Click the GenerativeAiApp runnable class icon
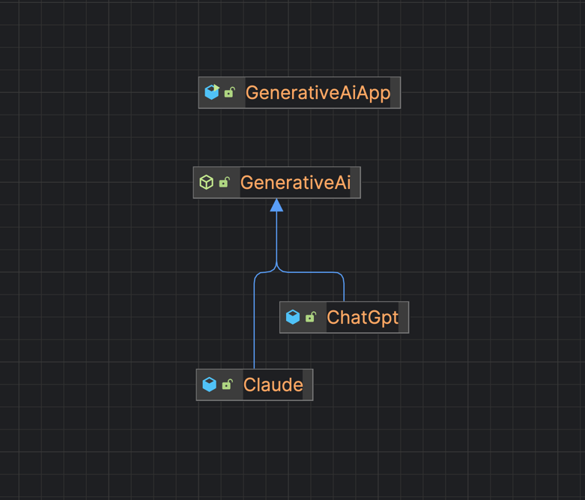Image resolution: width=585 pixels, height=500 pixels. 212,92
